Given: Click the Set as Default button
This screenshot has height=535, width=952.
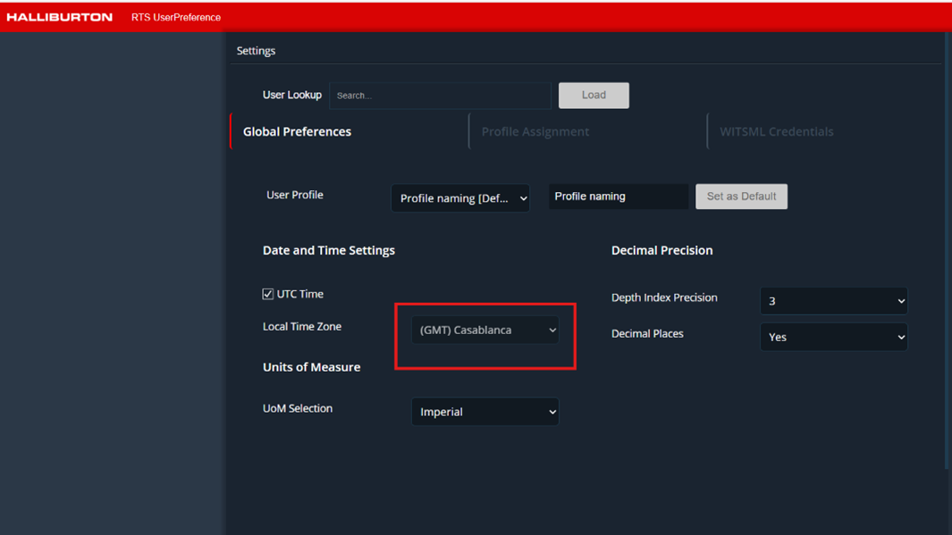Looking at the screenshot, I should click(741, 196).
